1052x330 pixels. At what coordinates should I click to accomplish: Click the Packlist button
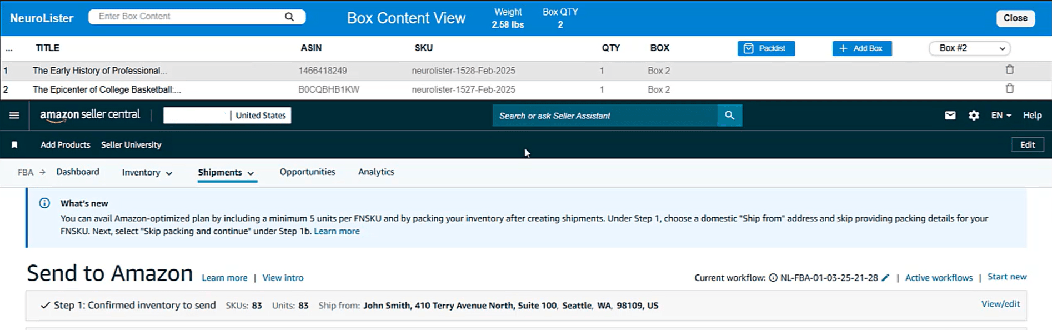(765, 48)
